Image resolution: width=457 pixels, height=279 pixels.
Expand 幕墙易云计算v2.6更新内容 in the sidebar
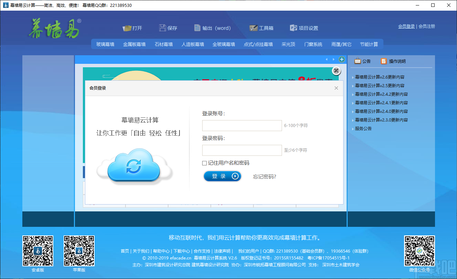click(380, 77)
